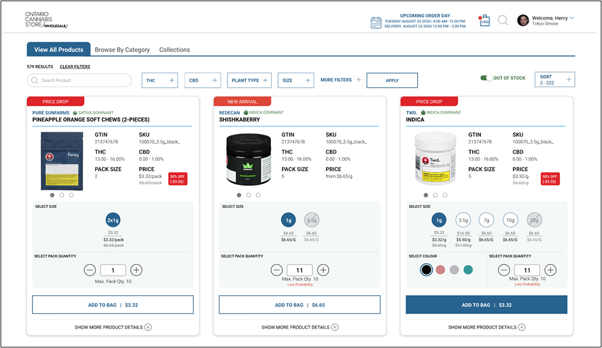Click the Indica leaf icon on TWD. card
The height and width of the screenshot is (348, 602).
click(423, 112)
